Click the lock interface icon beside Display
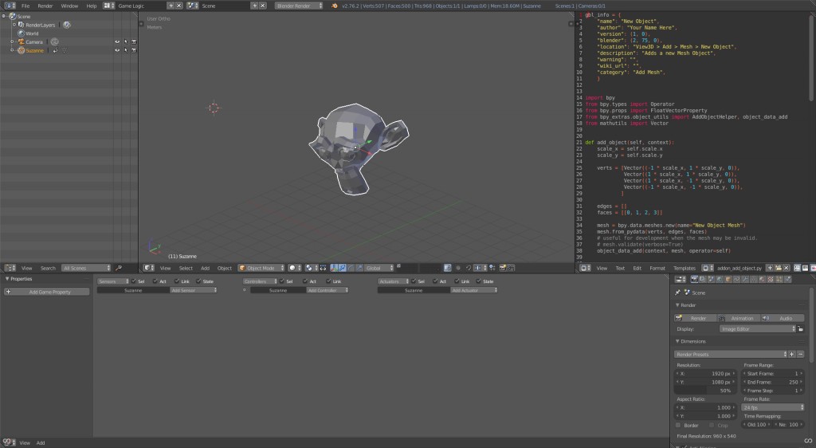 (x=800, y=328)
